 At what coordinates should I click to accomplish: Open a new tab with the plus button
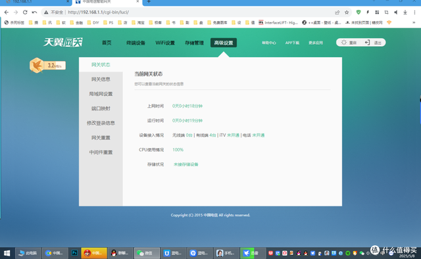tap(149, 2)
